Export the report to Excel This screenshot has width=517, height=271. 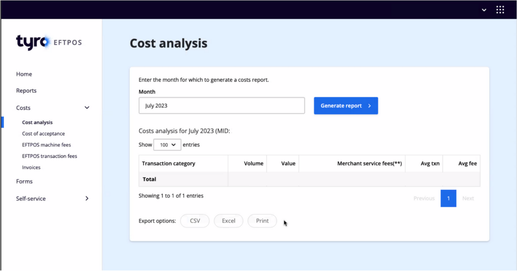[x=228, y=221]
